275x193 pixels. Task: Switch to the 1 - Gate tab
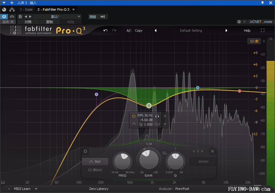[x=26, y=9]
